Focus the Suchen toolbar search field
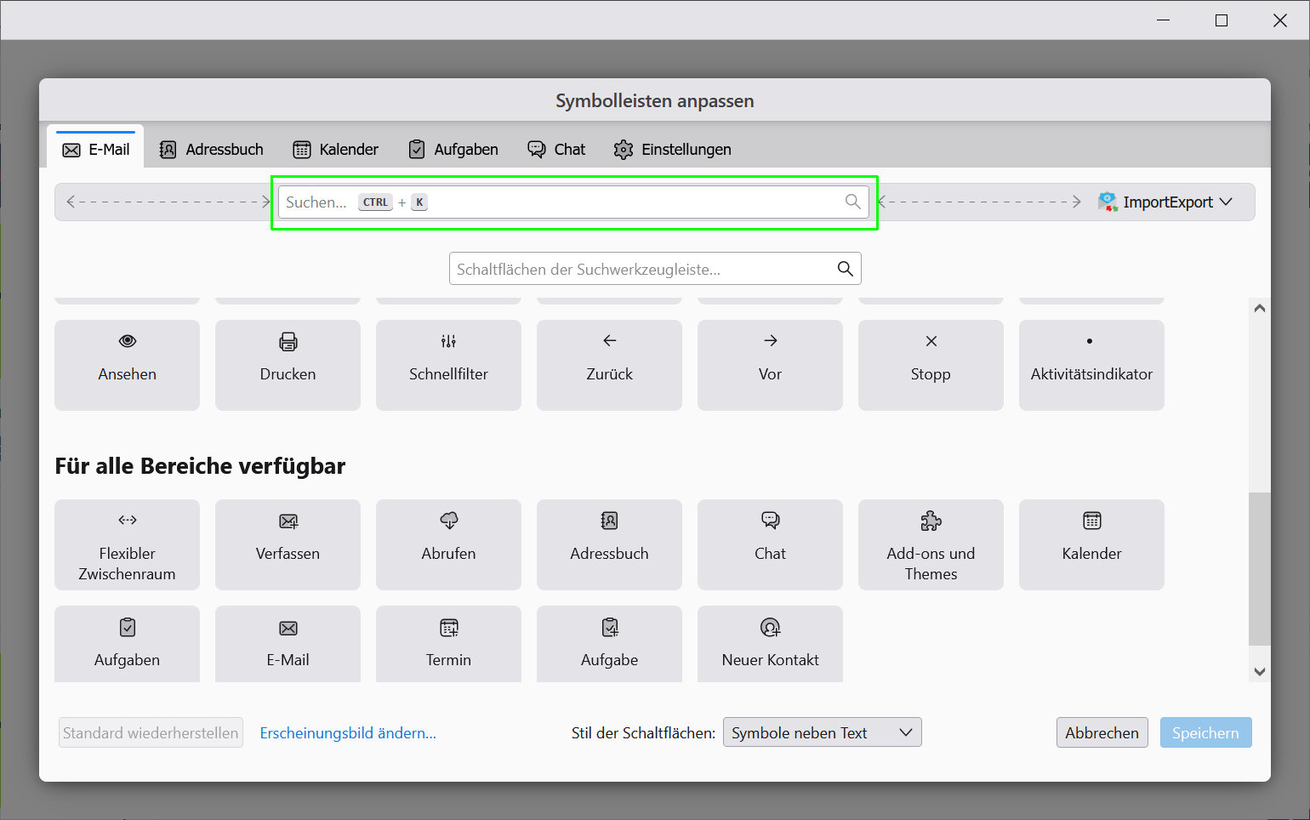1310x820 pixels. [573, 202]
